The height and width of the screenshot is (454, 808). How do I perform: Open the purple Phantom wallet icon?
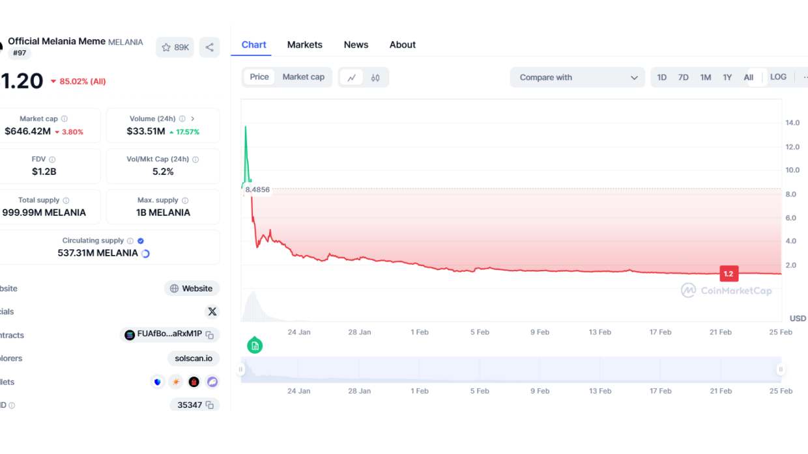point(212,382)
